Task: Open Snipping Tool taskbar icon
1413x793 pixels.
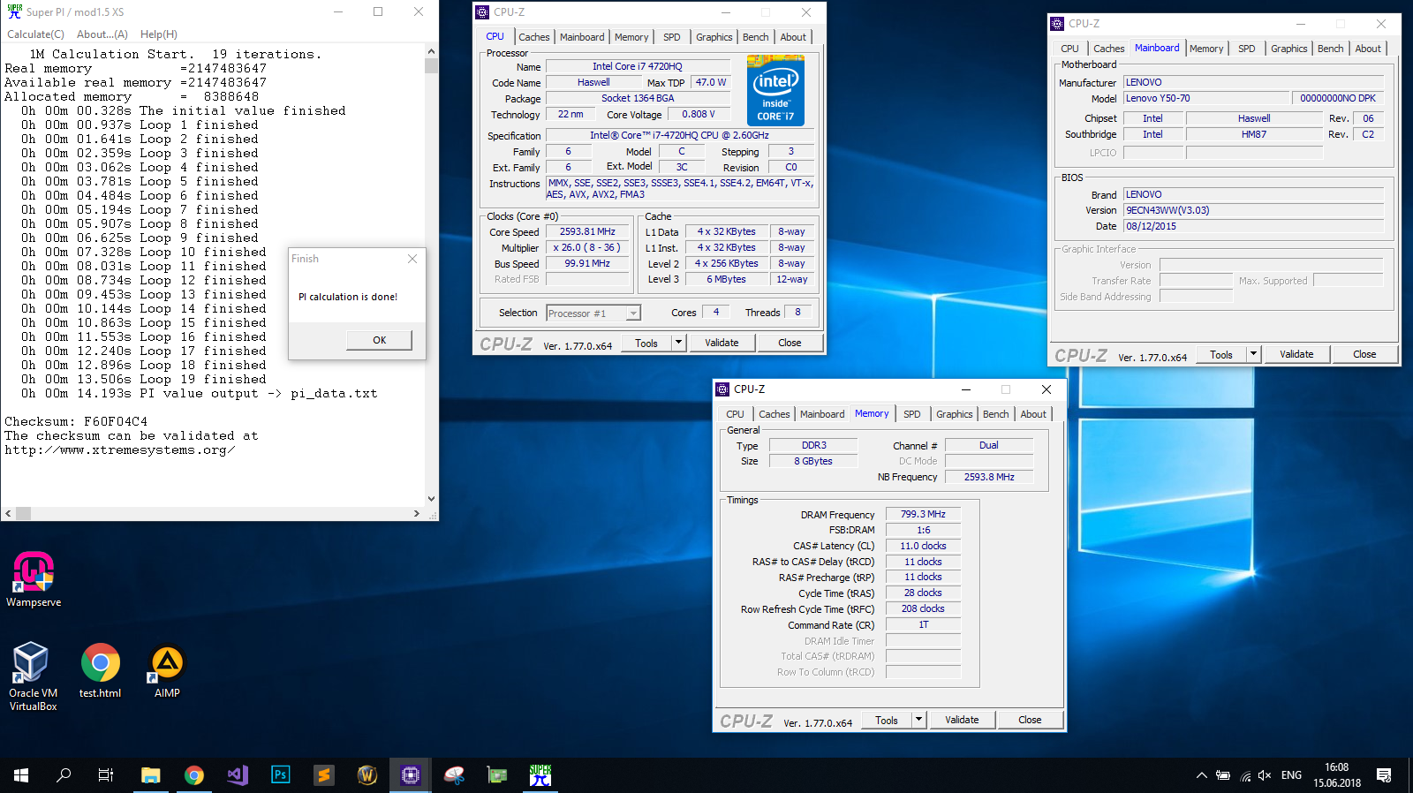Action: click(453, 775)
